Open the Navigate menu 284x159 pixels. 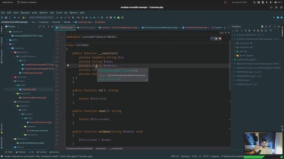coord(25,13)
